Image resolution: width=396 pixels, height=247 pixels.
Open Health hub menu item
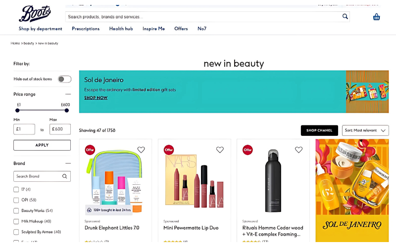click(x=121, y=29)
